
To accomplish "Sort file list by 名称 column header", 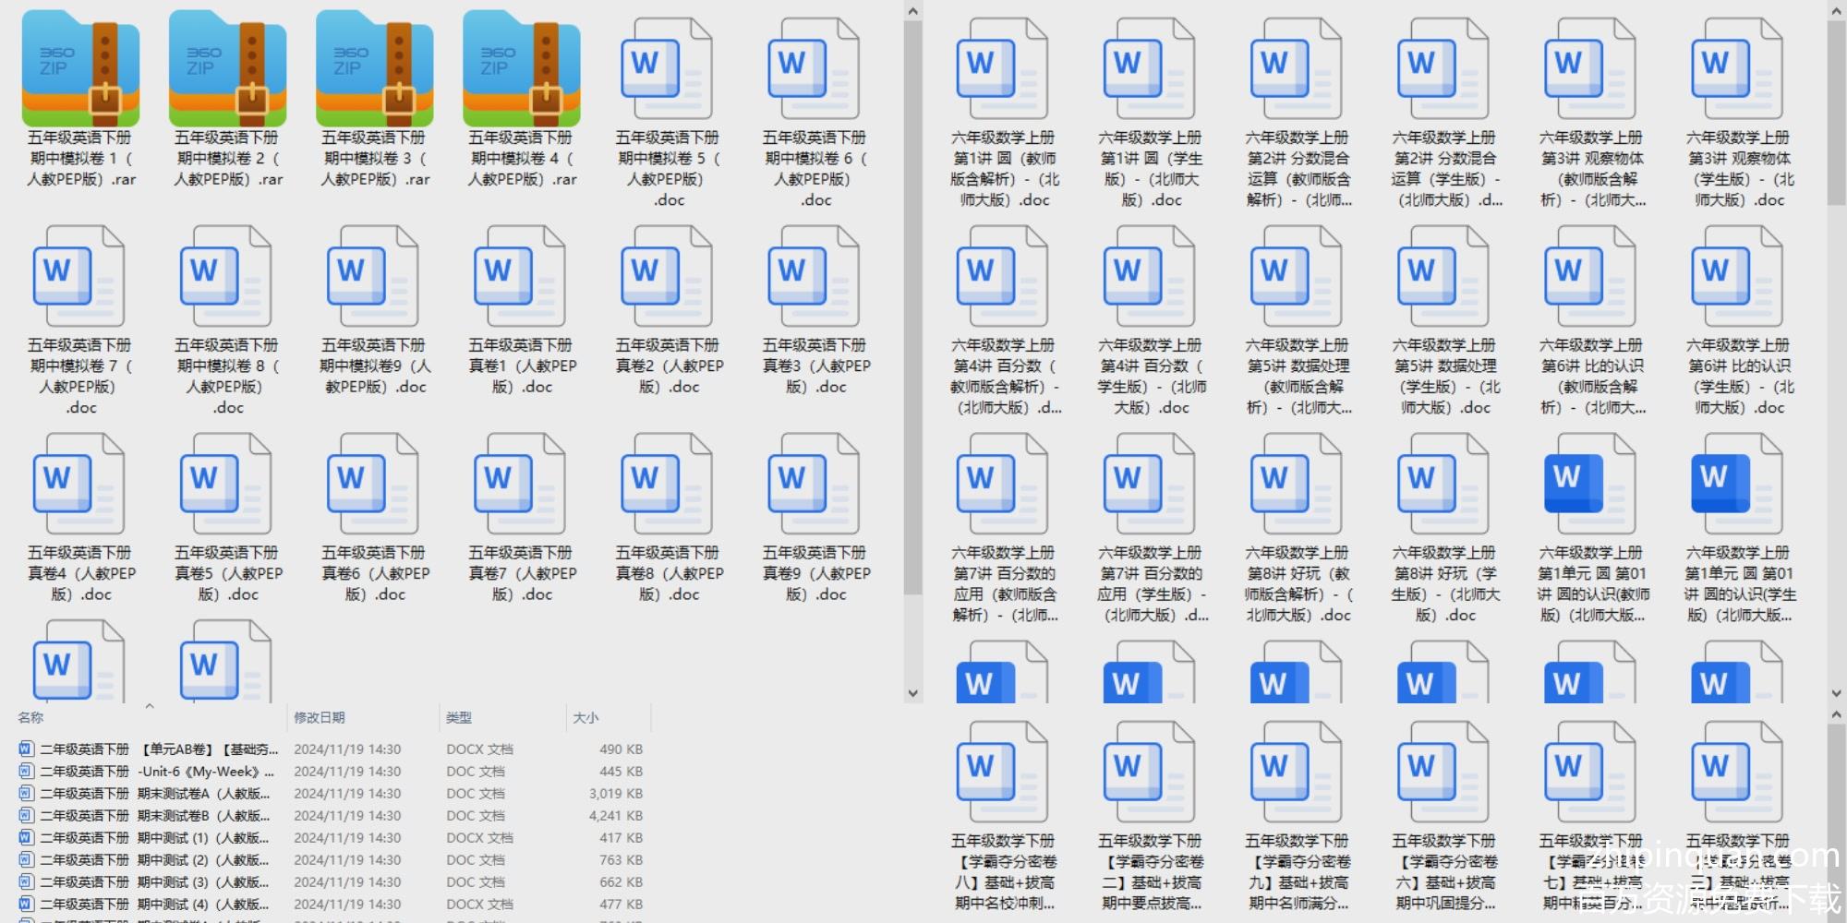I will pos(30,717).
